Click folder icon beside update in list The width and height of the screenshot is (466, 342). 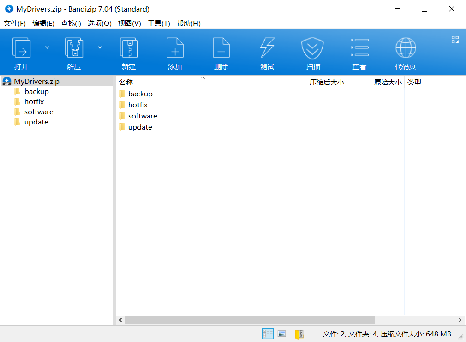[x=122, y=127]
